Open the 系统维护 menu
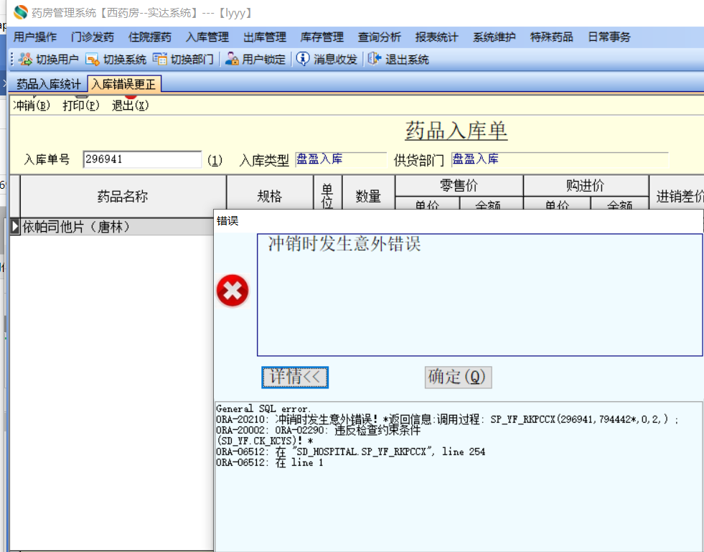 tap(494, 37)
